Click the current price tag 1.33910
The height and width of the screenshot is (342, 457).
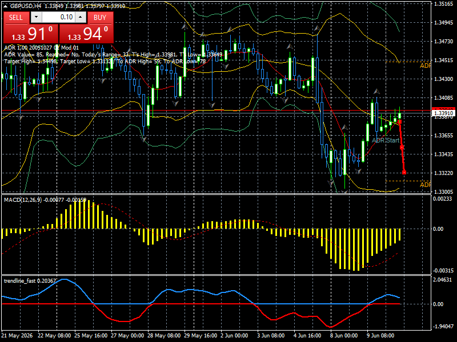443,113
